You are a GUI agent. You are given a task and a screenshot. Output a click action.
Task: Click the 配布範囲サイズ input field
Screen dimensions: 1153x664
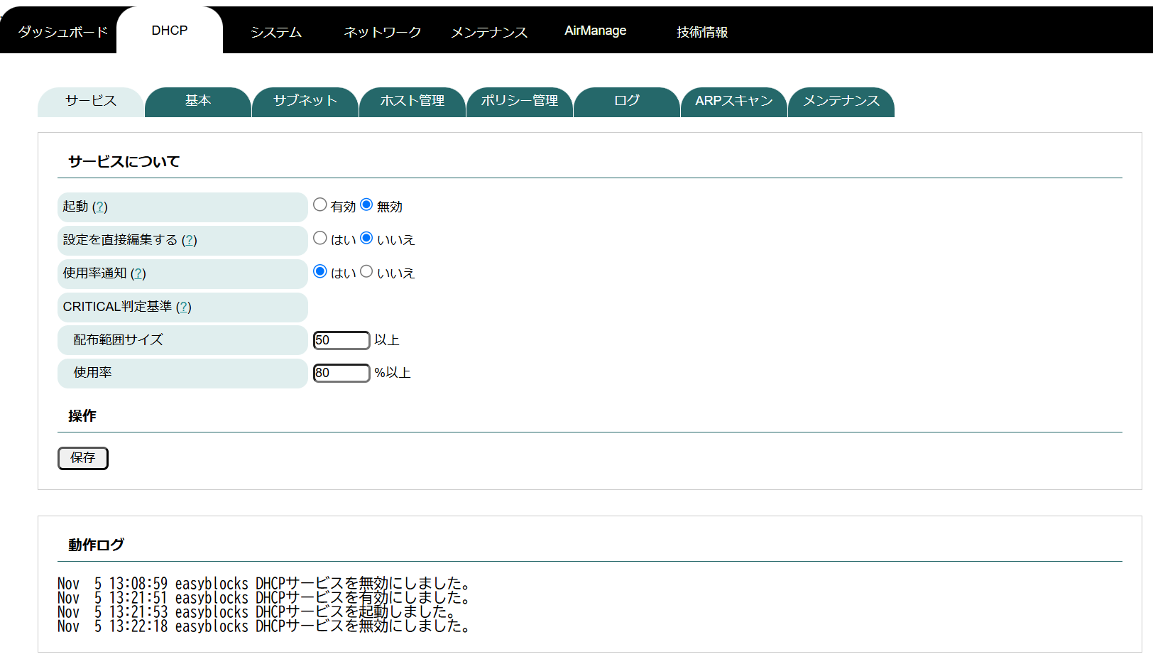click(341, 340)
